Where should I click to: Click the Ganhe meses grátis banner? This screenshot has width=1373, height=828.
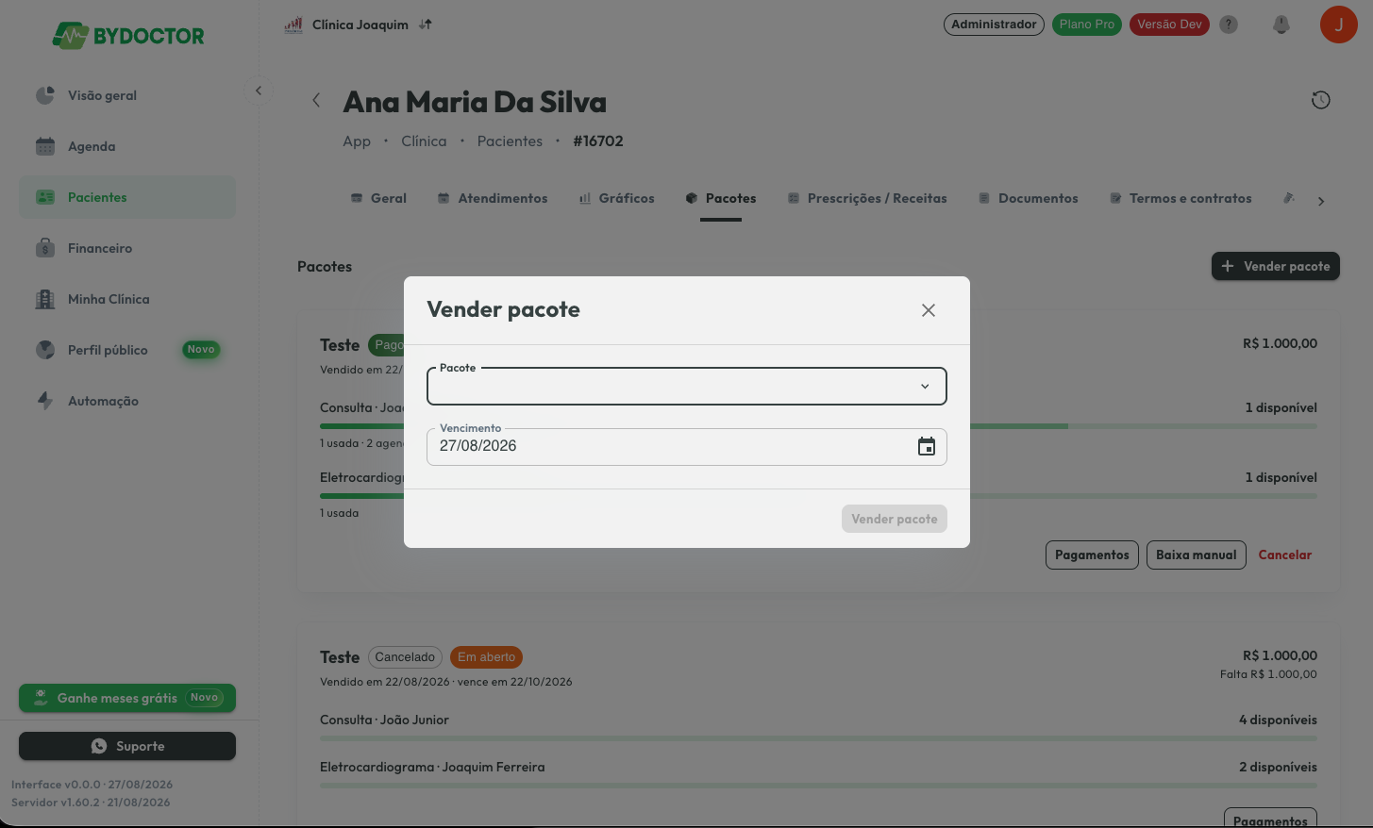coord(127,698)
